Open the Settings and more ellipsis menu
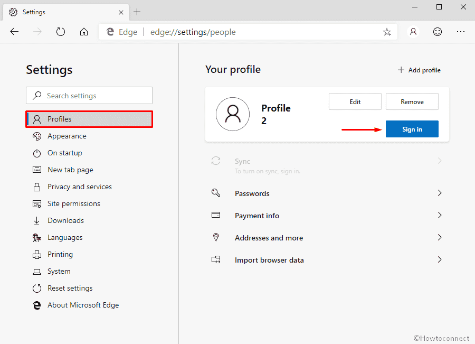The width and height of the screenshot is (475, 344). pyautogui.click(x=461, y=32)
